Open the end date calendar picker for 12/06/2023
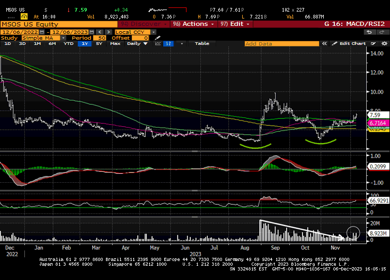This screenshot has width=390, height=280. pyautogui.click(x=92, y=32)
